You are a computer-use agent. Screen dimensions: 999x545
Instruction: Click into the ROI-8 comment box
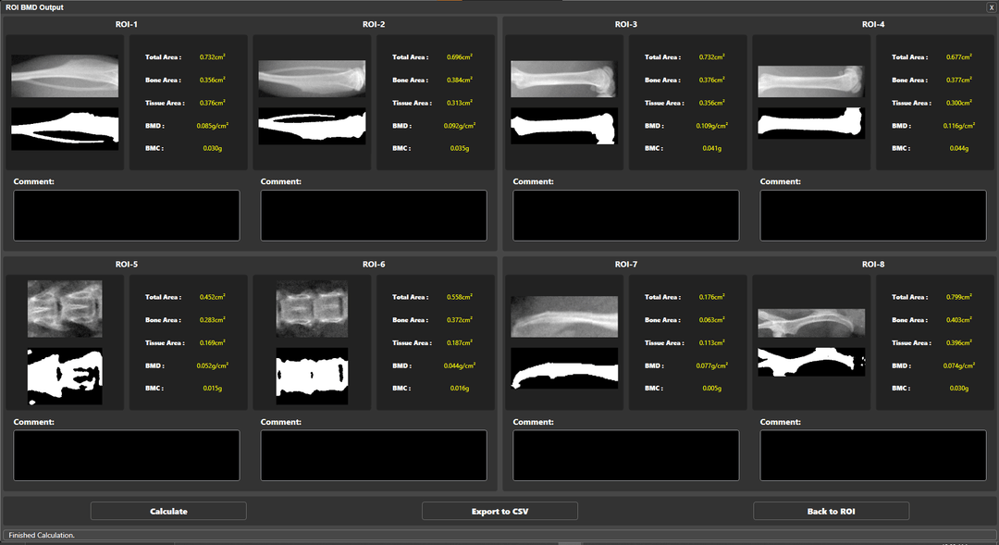pyautogui.click(x=873, y=455)
